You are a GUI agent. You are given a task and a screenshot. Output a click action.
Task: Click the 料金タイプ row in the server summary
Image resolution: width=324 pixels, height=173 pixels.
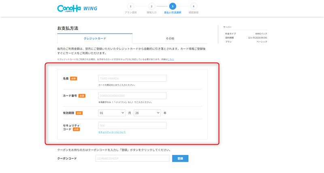[x=246, y=34]
